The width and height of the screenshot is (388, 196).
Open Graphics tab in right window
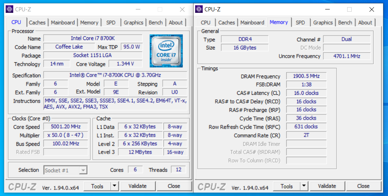323,23
